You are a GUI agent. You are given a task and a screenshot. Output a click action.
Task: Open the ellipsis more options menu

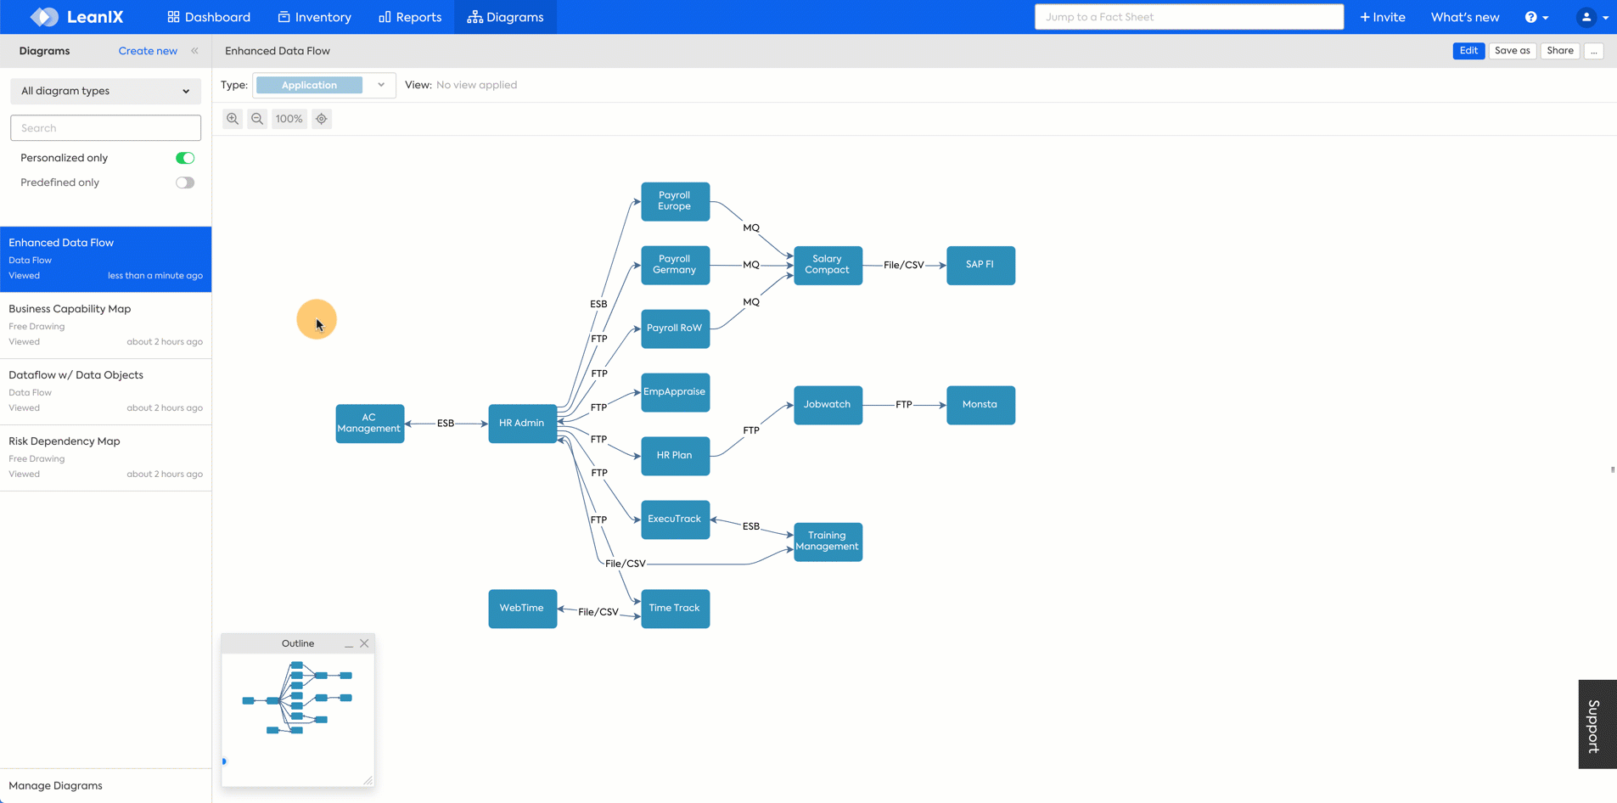click(x=1594, y=51)
